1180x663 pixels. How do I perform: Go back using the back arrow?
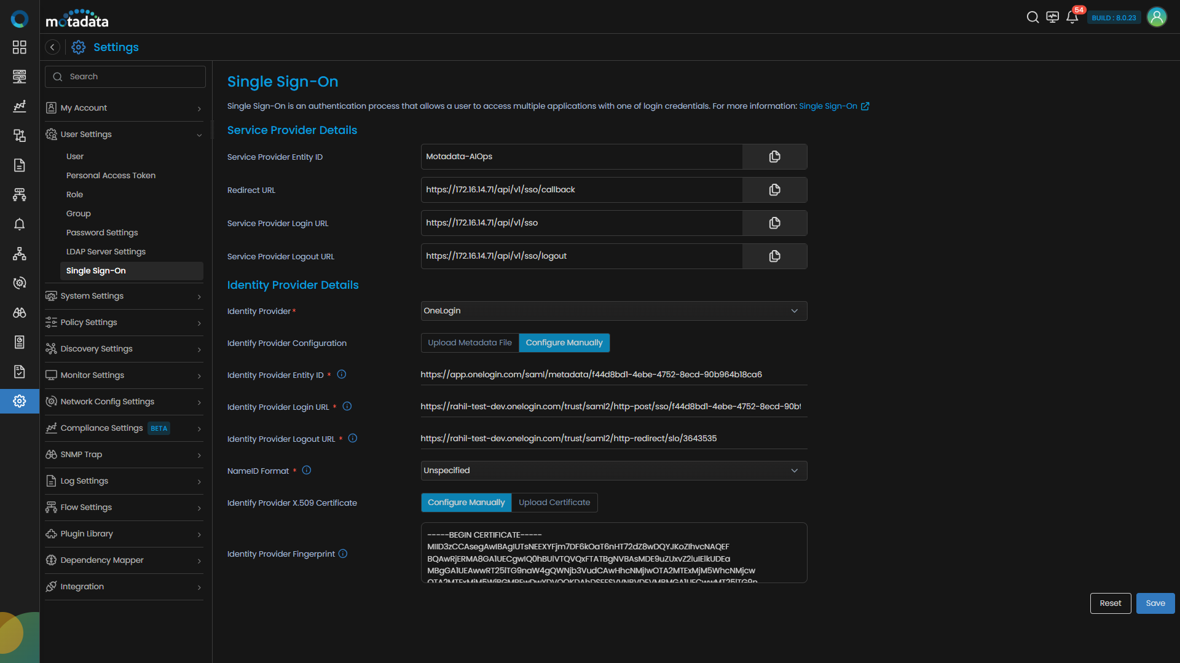click(x=53, y=47)
